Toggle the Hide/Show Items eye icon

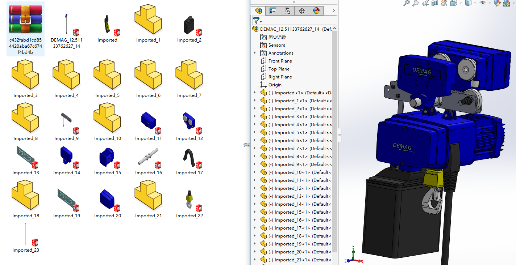(482, 3)
